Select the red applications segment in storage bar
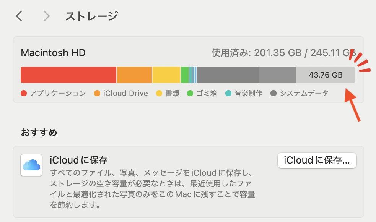Viewport: 376px width, 222px height. pos(68,75)
